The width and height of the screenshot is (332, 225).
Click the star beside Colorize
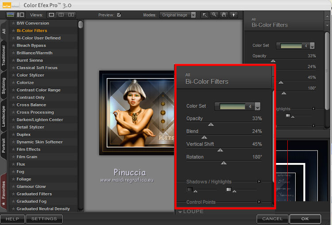pos(13,82)
